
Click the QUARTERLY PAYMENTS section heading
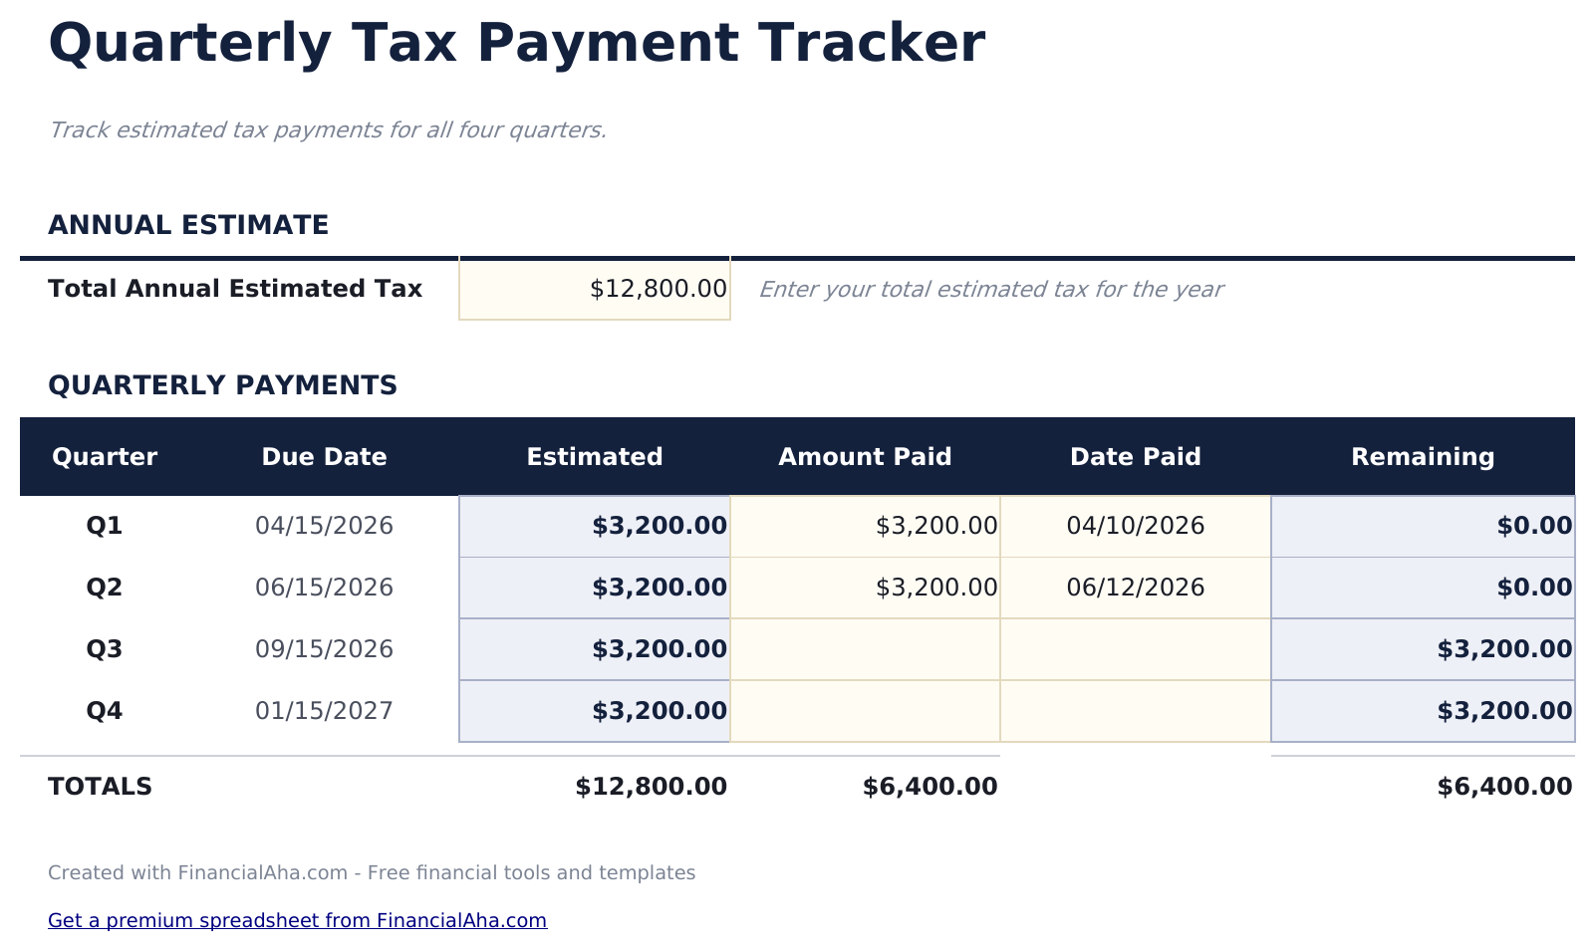click(223, 385)
